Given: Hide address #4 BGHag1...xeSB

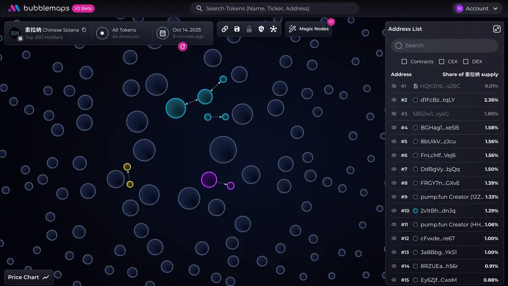Looking at the screenshot, I should pyautogui.click(x=394, y=128).
